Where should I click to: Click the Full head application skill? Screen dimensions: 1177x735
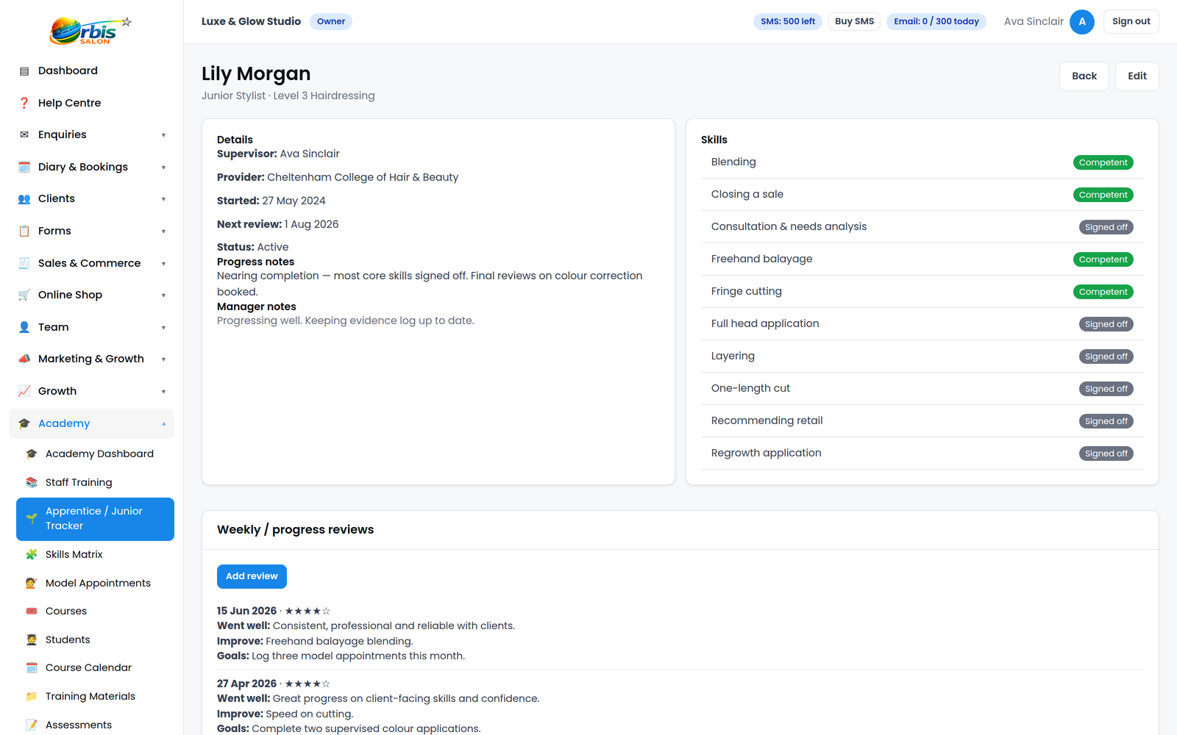(x=922, y=324)
